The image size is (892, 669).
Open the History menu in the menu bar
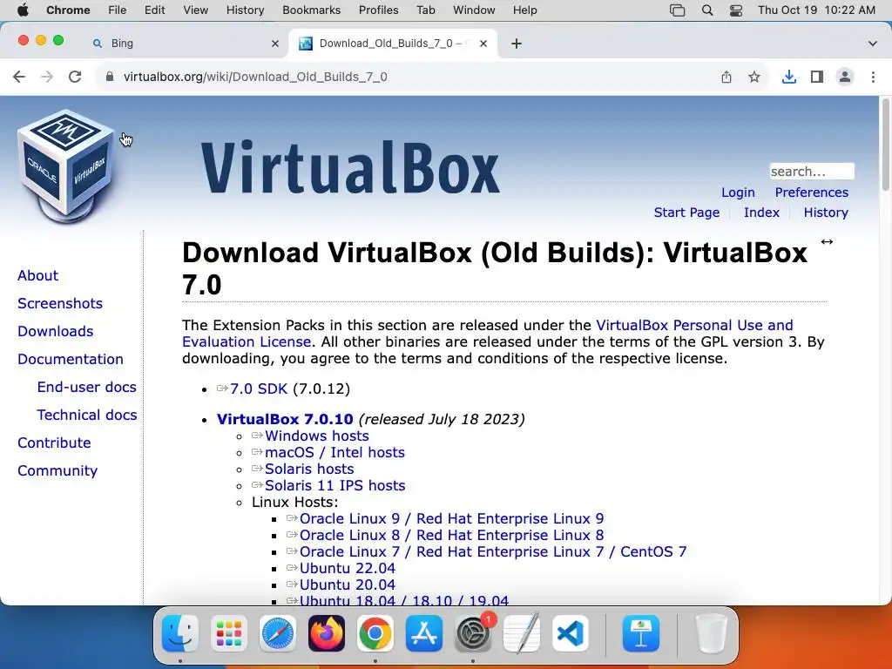[245, 10]
